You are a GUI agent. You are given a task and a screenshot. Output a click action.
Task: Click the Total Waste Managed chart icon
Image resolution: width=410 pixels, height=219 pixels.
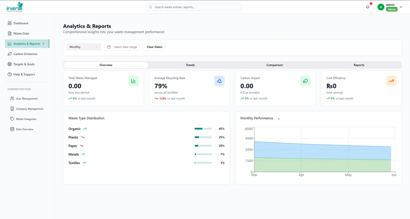pyautogui.click(x=133, y=81)
